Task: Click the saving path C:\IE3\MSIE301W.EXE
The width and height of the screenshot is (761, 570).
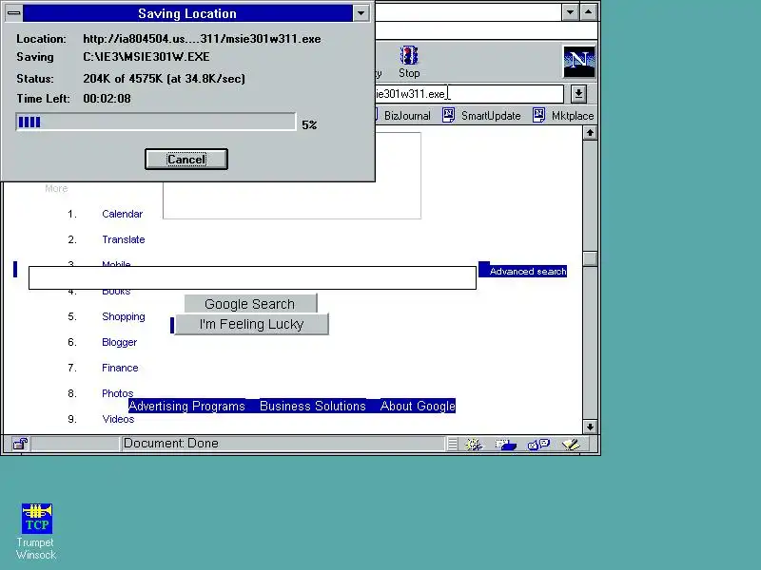Action: [146, 57]
